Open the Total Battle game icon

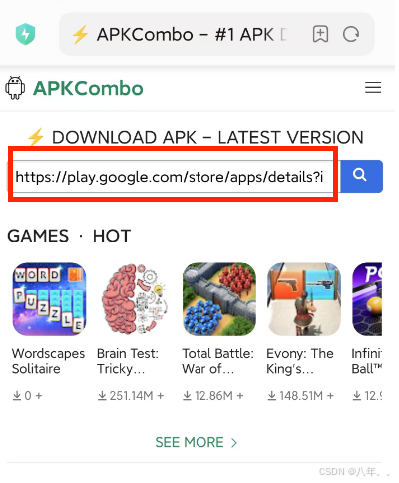219,299
